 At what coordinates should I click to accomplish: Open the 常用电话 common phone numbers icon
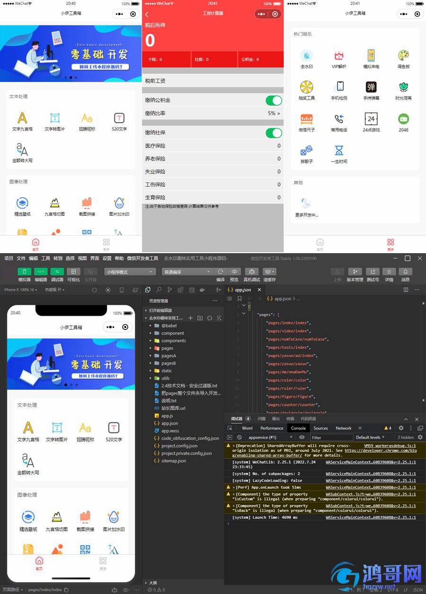(x=339, y=119)
